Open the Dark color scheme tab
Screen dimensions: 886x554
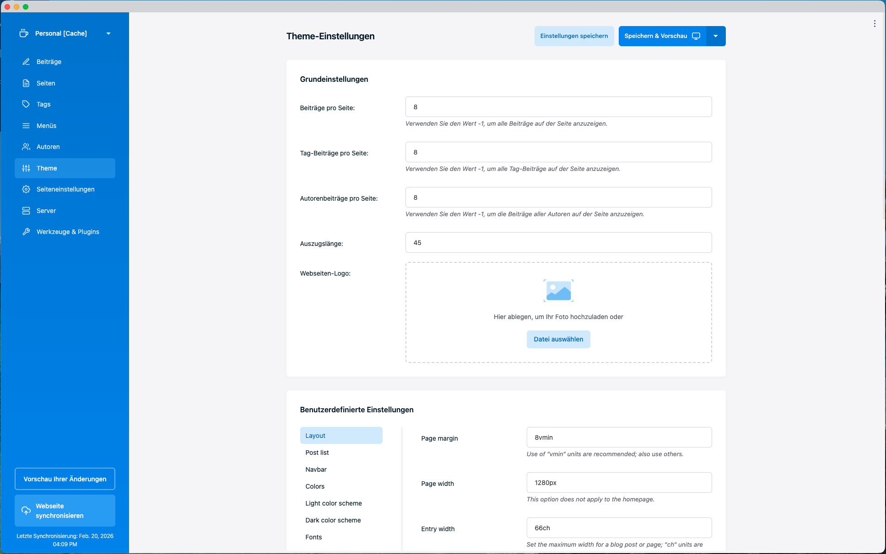[x=333, y=520]
